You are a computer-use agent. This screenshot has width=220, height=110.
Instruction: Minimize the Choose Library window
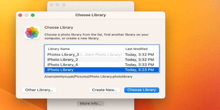coord(26,15)
